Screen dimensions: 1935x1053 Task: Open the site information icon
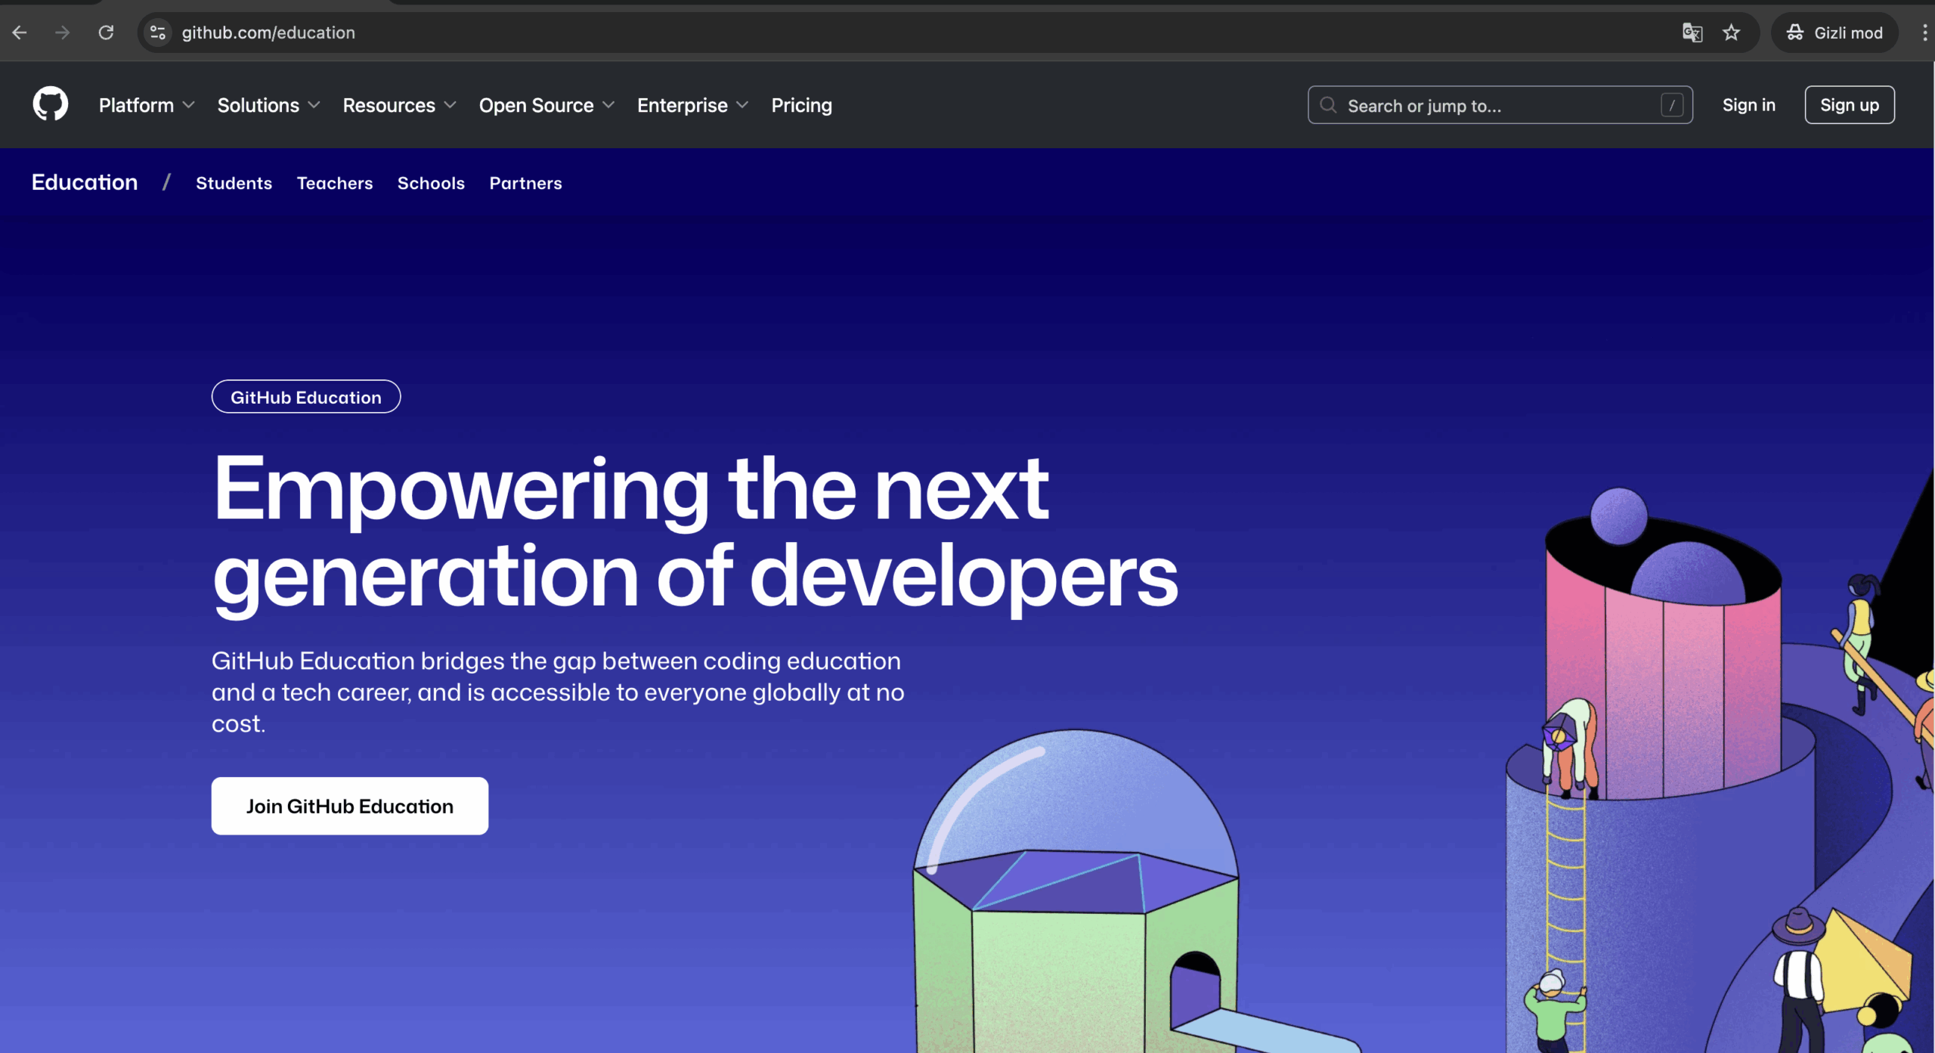pyautogui.click(x=157, y=33)
